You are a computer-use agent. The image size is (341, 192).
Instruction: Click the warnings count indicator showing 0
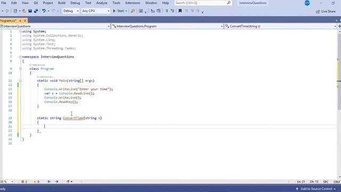[x=36, y=181]
